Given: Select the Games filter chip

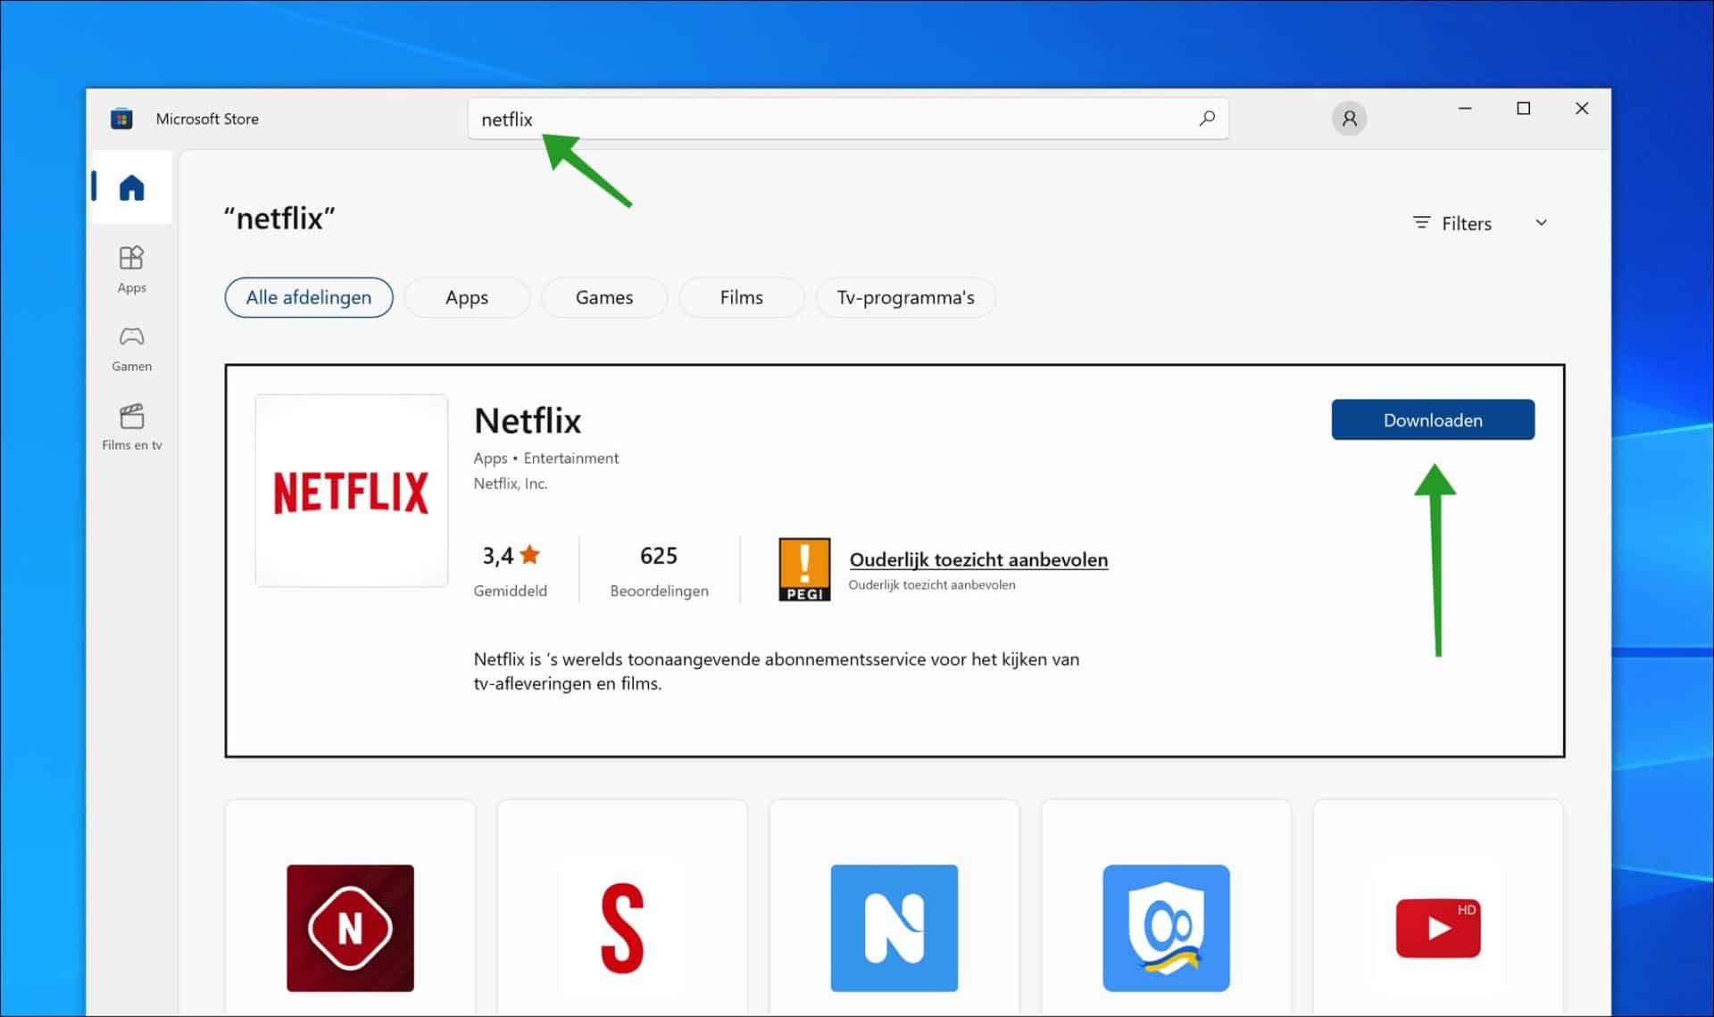Looking at the screenshot, I should coord(603,297).
